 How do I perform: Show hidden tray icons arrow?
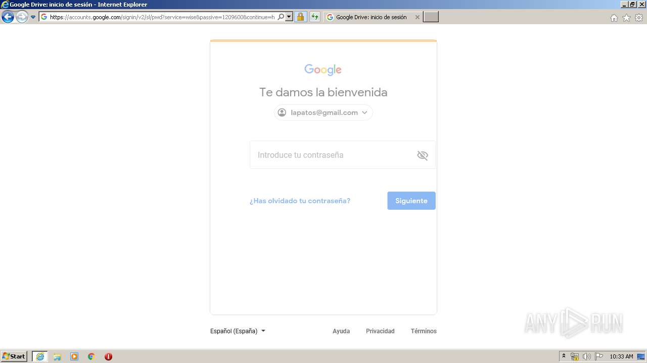564,356
